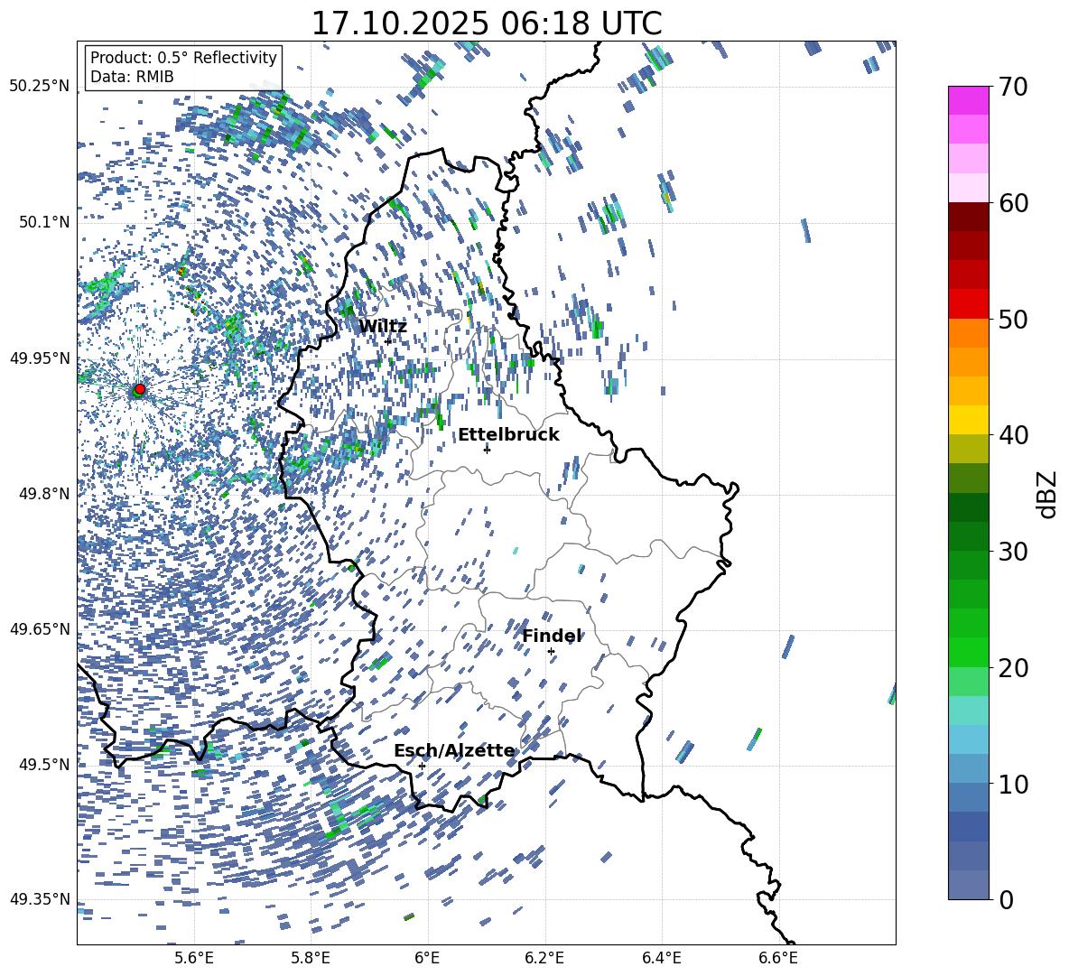The width and height of the screenshot is (1069, 976).
Task: Click the Esch/Alzette station cross marker
Action: pyautogui.click(x=422, y=766)
